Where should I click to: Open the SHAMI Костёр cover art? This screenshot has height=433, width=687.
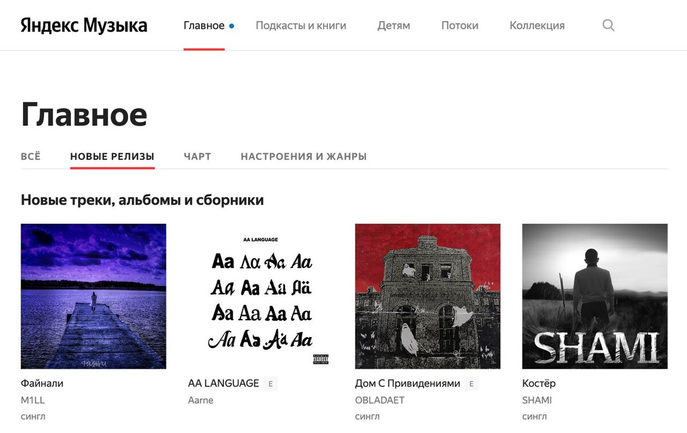tap(595, 296)
